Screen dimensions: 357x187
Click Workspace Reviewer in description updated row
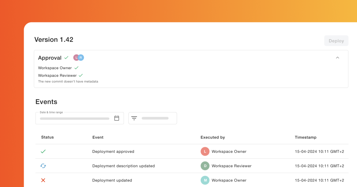(231, 166)
